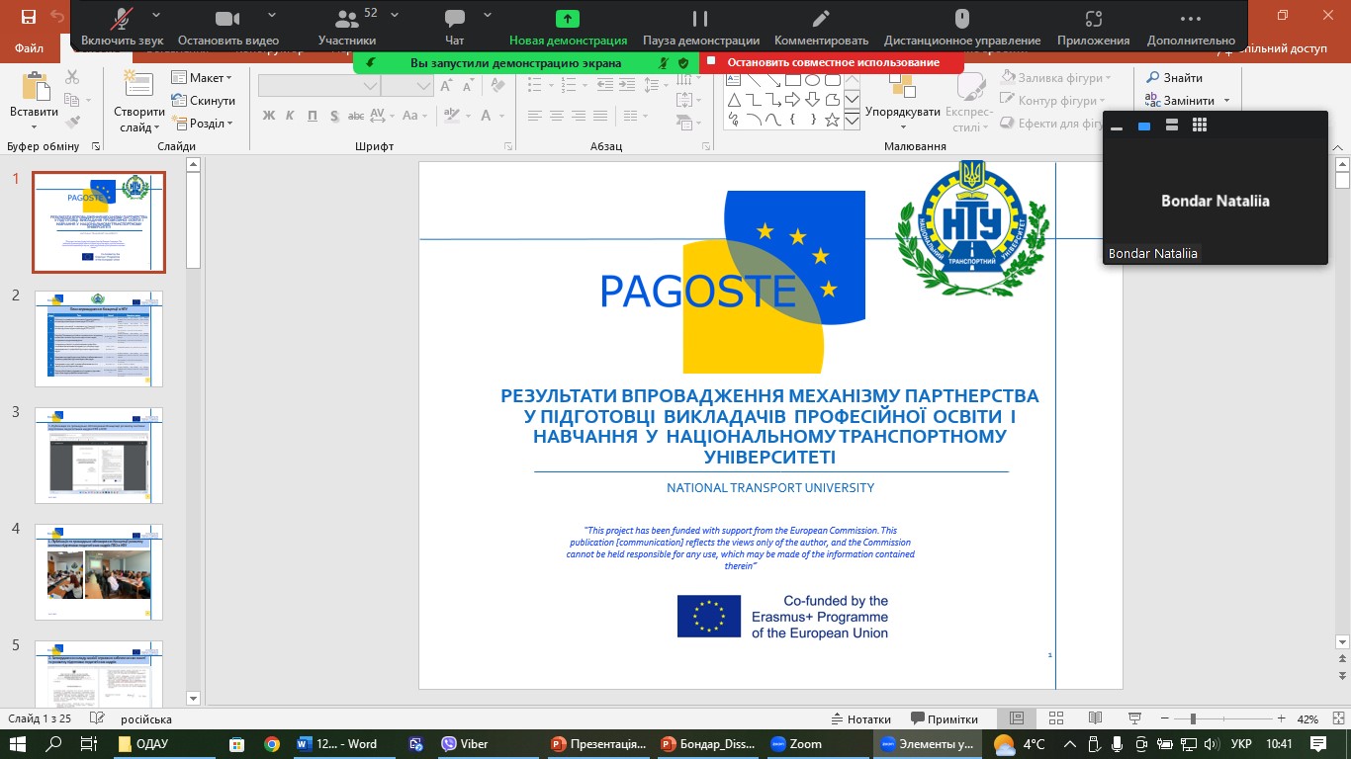This screenshot has width=1351, height=759.
Task: Open Viber from the taskbar
Action: point(465,744)
